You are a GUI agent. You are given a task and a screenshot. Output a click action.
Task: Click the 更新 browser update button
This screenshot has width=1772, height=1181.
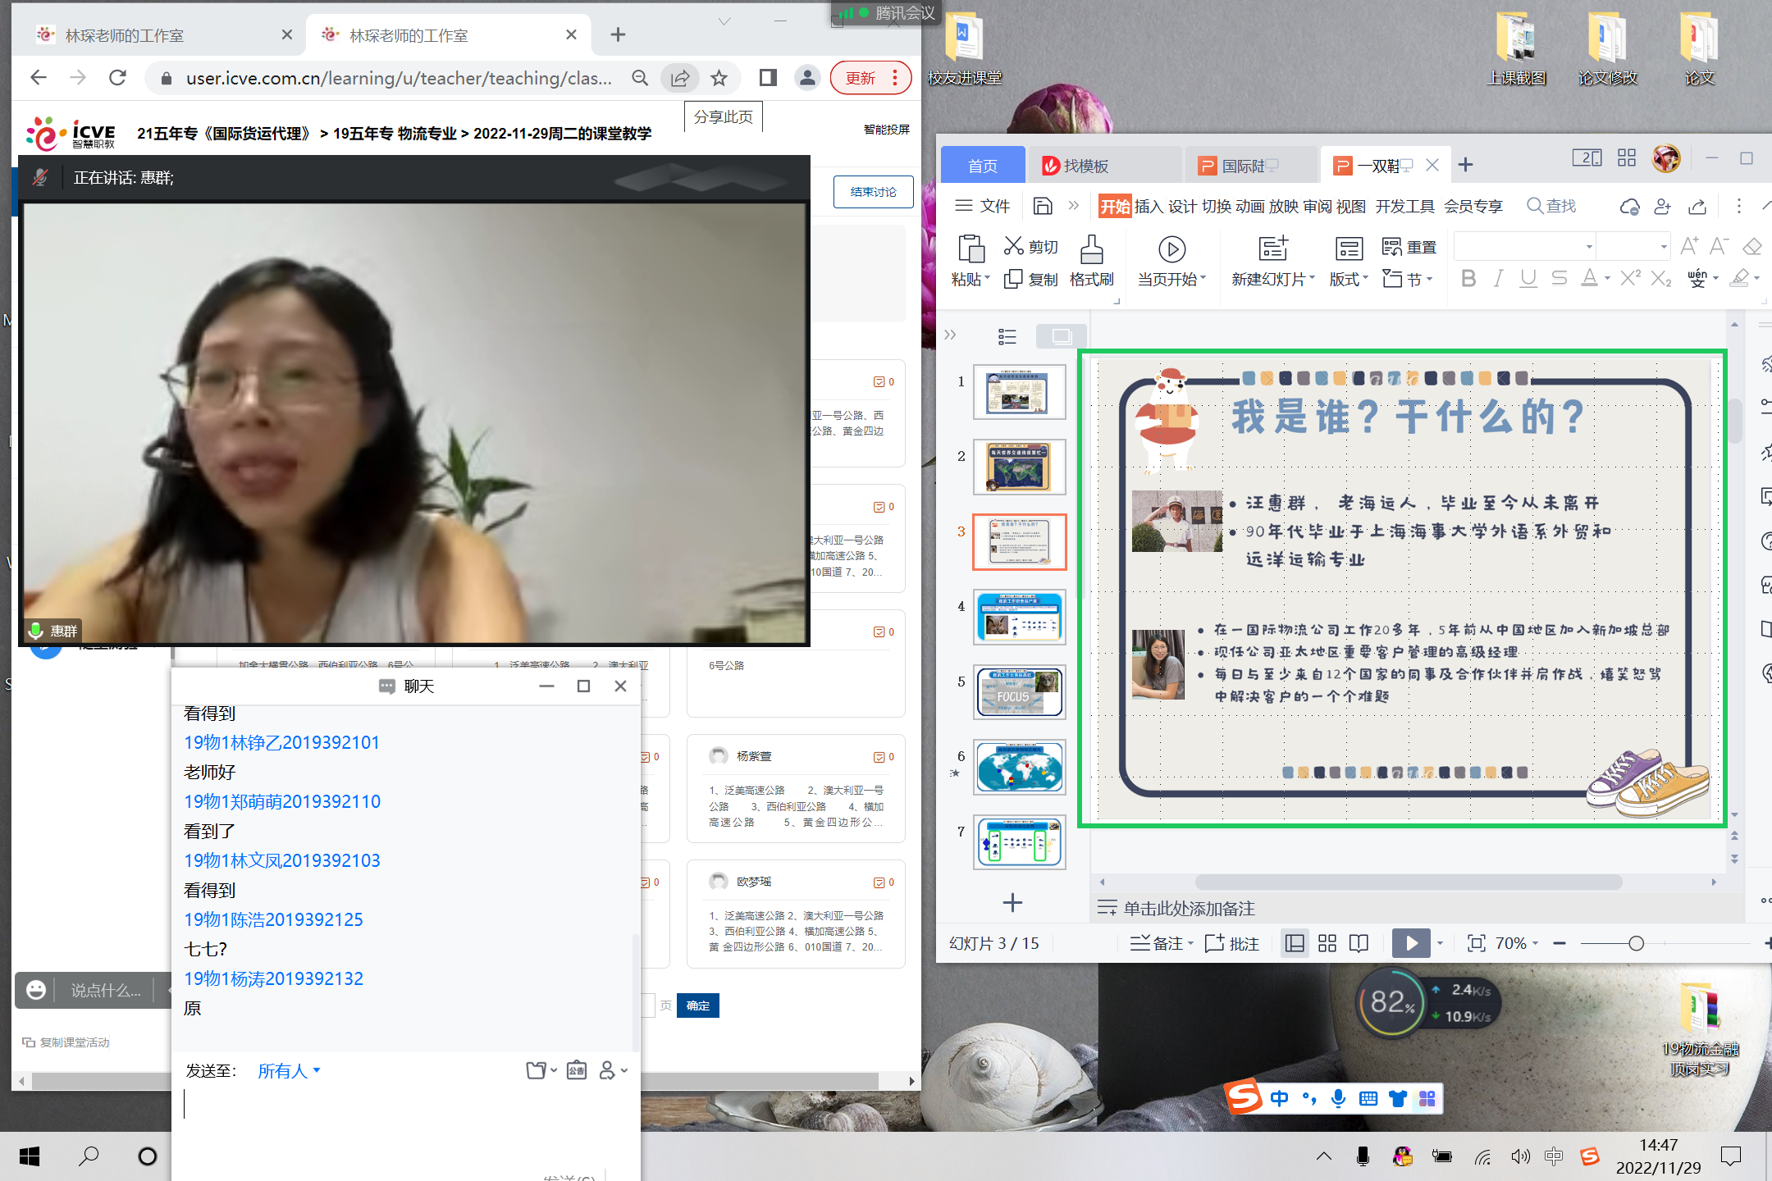(x=861, y=78)
